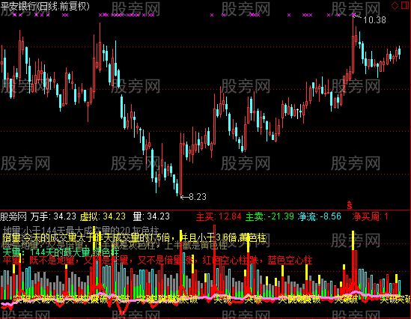This screenshot has height=319, width=411.
Task: Click the 主买: 12.84 value
Action: (219, 216)
